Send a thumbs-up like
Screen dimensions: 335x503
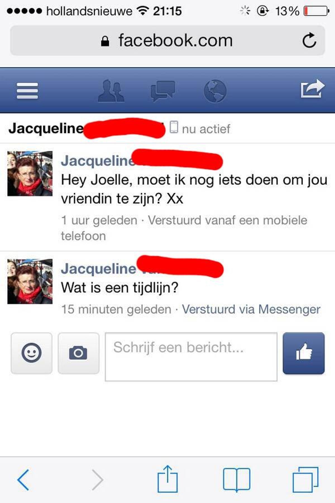coord(304,353)
